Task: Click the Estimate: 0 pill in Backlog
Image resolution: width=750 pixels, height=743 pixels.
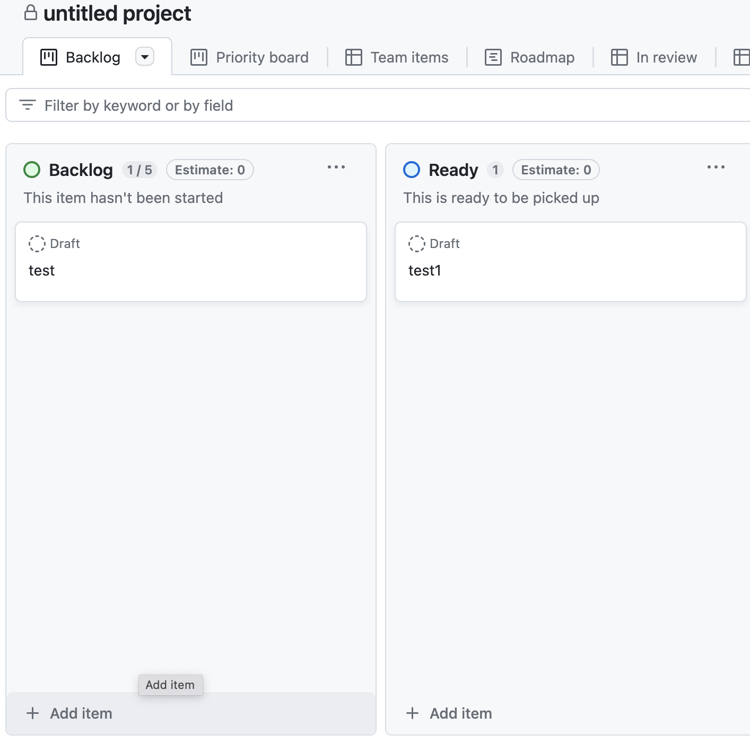Action: click(210, 170)
